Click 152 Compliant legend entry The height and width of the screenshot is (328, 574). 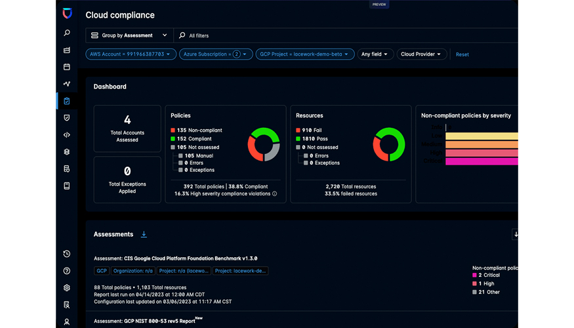[x=191, y=138]
